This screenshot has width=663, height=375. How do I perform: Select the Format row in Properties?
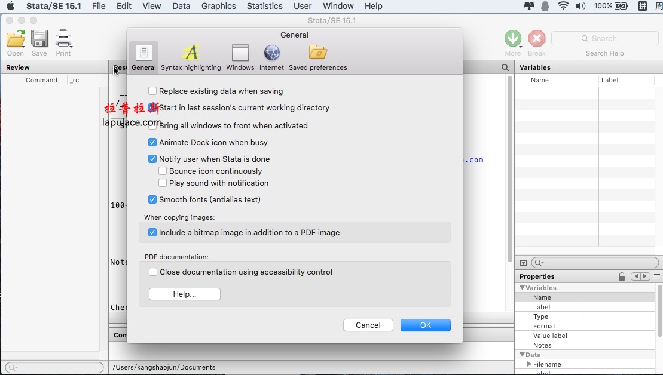585,326
